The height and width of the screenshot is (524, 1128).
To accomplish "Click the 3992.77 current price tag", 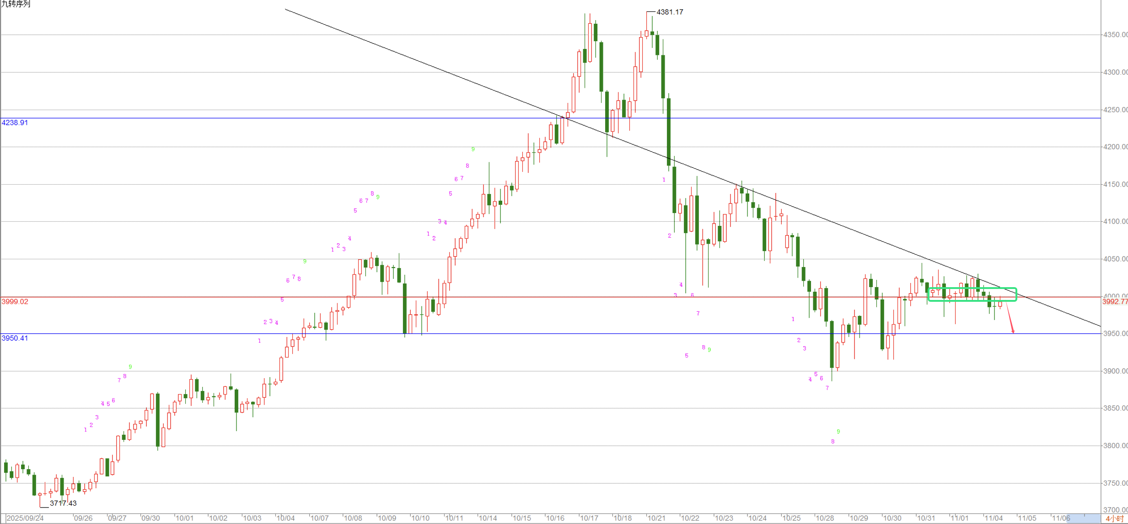I will pyautogui.click(x=1115, y=302).
